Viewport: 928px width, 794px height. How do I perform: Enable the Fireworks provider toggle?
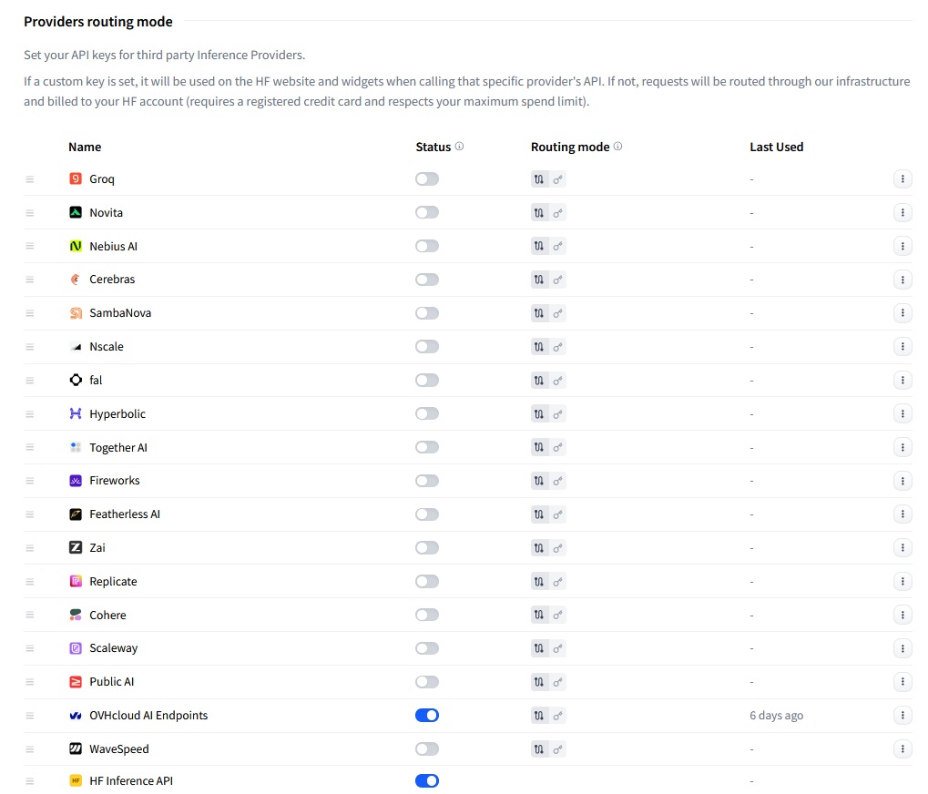(x=426, y=481)
